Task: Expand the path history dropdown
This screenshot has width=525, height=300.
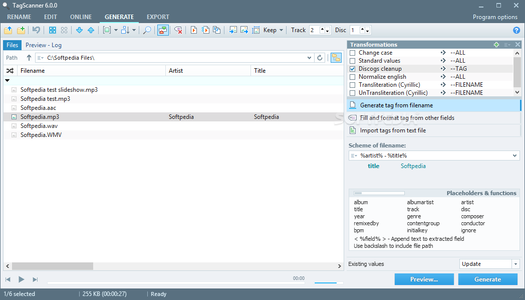Action: [x=310, y=58]
